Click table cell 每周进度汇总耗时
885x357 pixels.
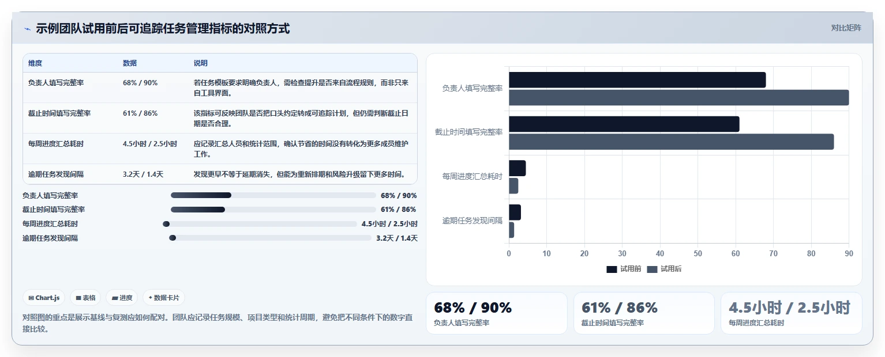(x=56, y=144)
